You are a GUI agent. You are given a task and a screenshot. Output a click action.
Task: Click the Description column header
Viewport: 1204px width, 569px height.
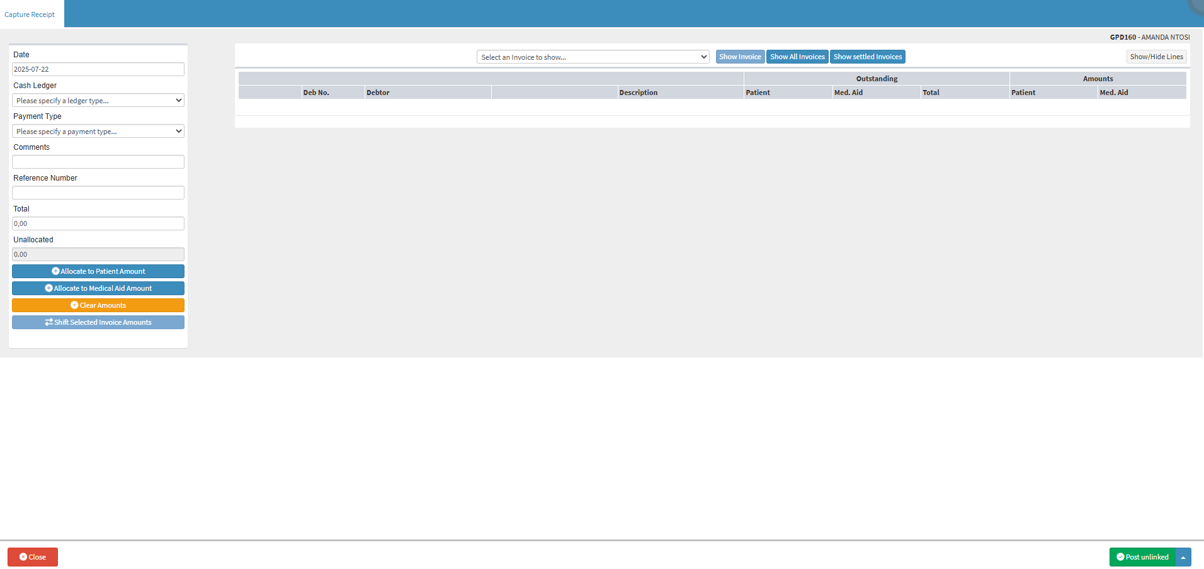tap(681, 93)
